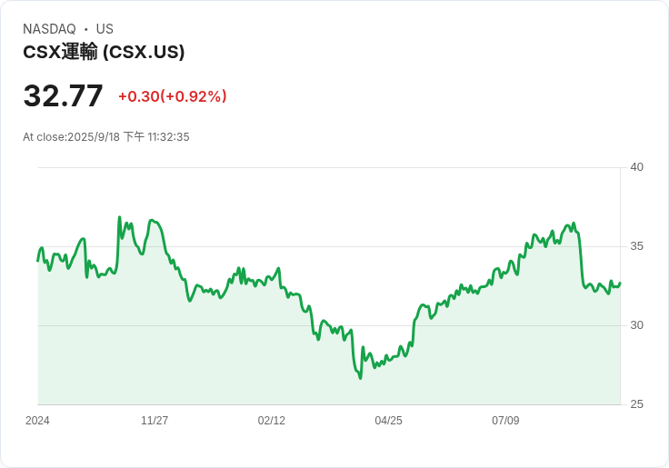Click the +0.30(+0.92%) price change text
Viewport: 669px width, 468px height.
pyautogui.click(x=172, y=96)
